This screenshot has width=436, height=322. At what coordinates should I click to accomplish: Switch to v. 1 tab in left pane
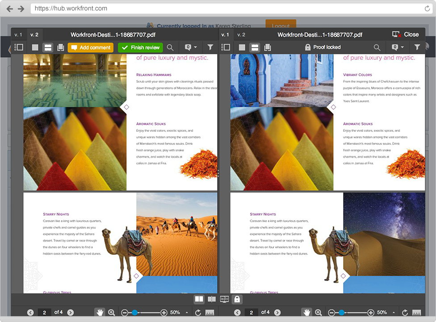point(18,34)
